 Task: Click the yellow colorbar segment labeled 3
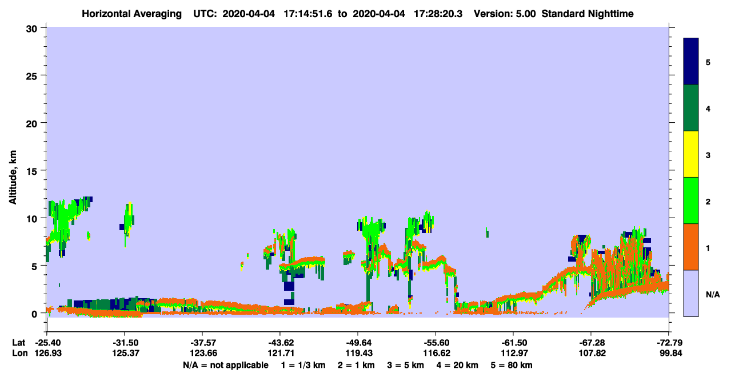point(691,154)
